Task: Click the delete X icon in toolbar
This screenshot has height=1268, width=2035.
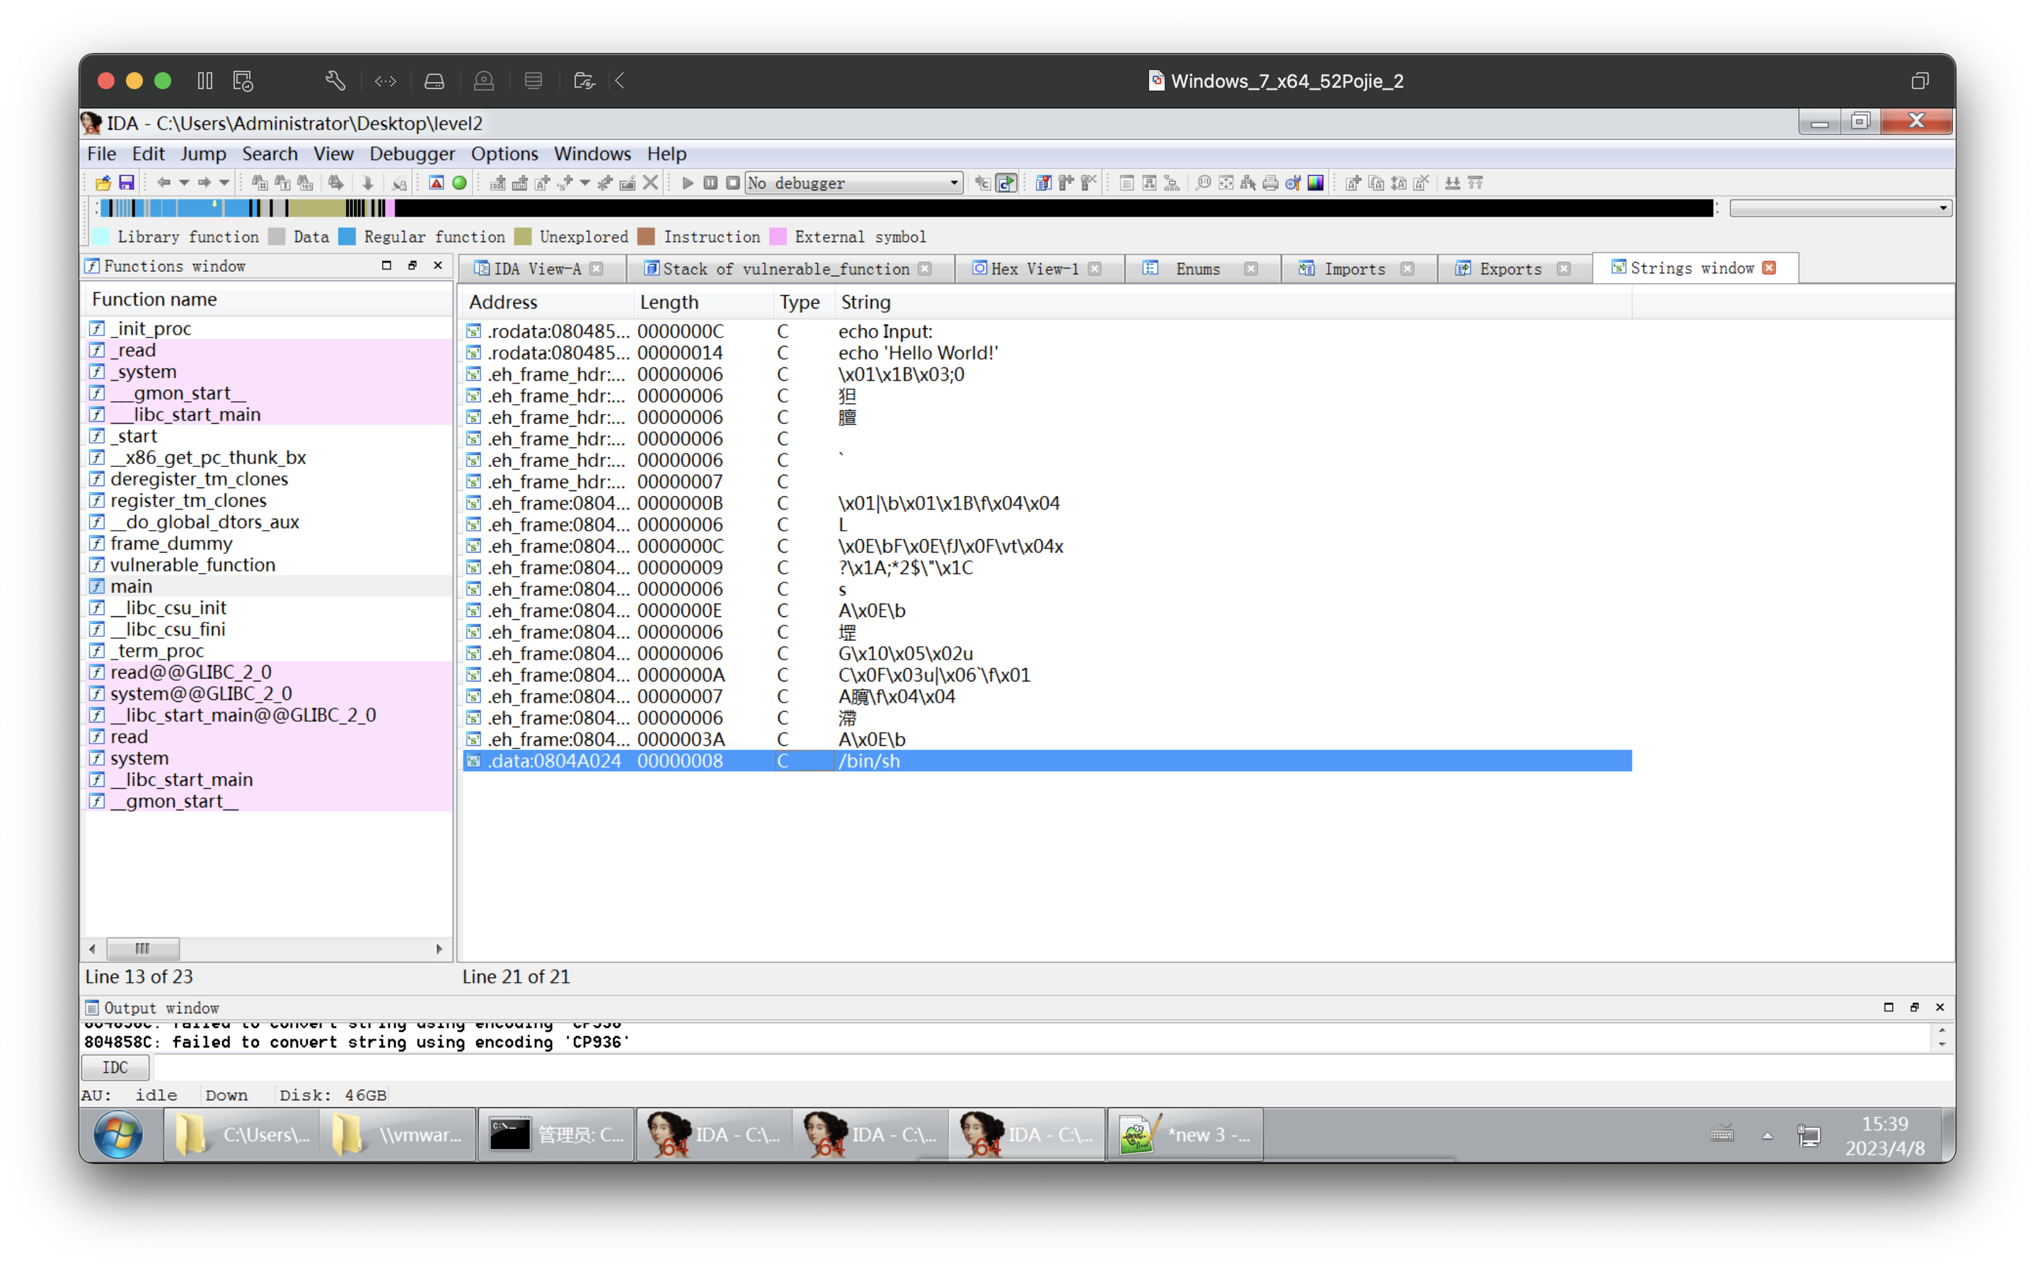Action: (x=651, y=183)
